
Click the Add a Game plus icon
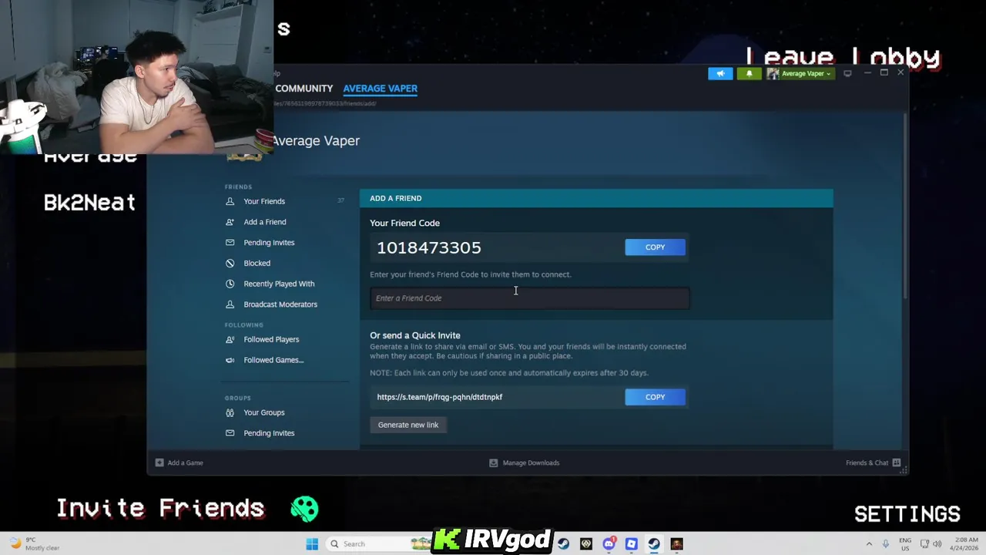[x=159, y=462]
